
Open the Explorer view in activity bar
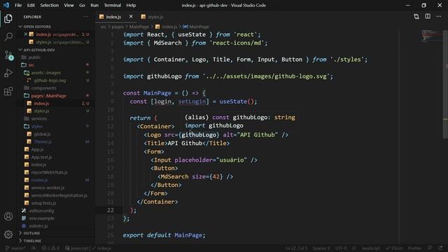coord(8,19)
